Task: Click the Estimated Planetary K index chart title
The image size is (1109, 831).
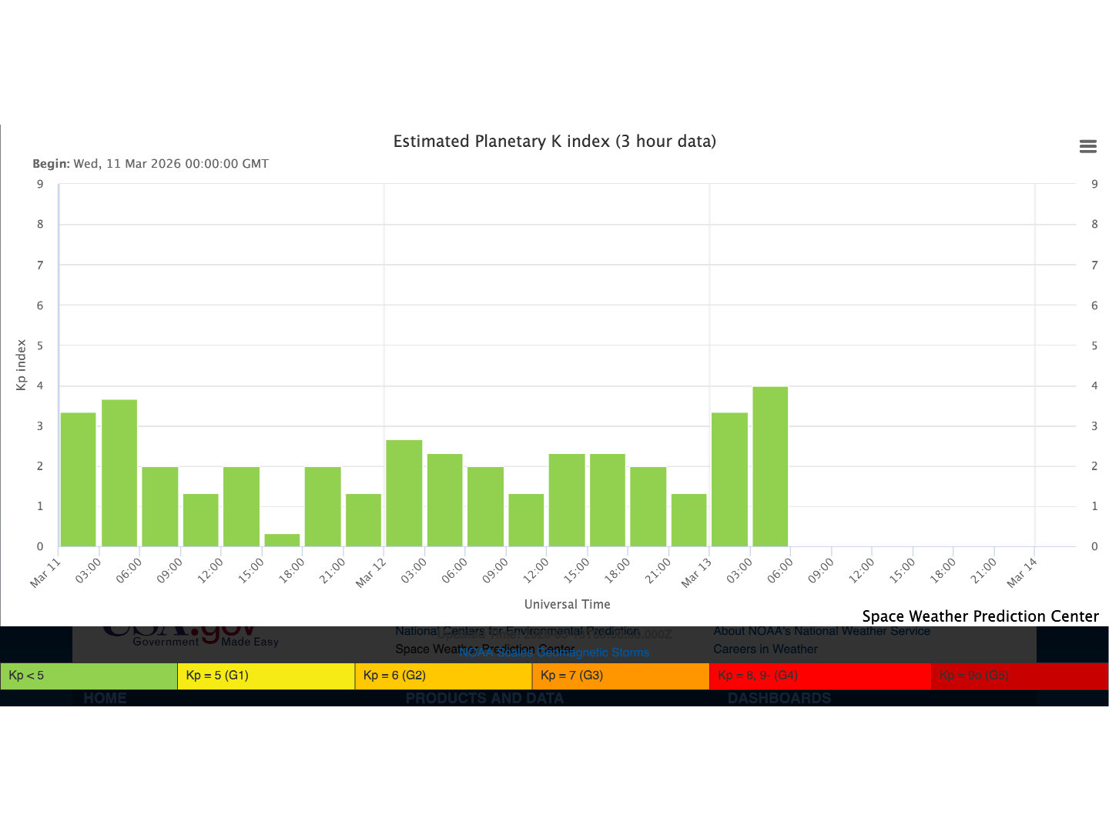Action: point(554,142)
